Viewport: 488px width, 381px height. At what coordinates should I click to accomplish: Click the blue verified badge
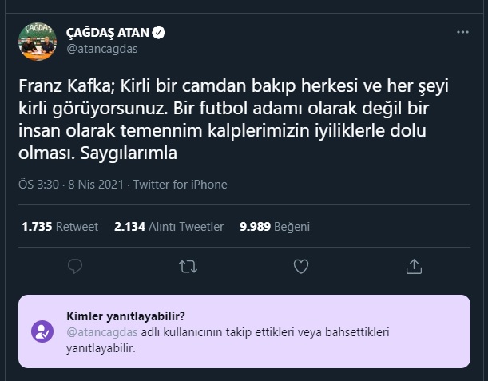click(x=159, y=34)
